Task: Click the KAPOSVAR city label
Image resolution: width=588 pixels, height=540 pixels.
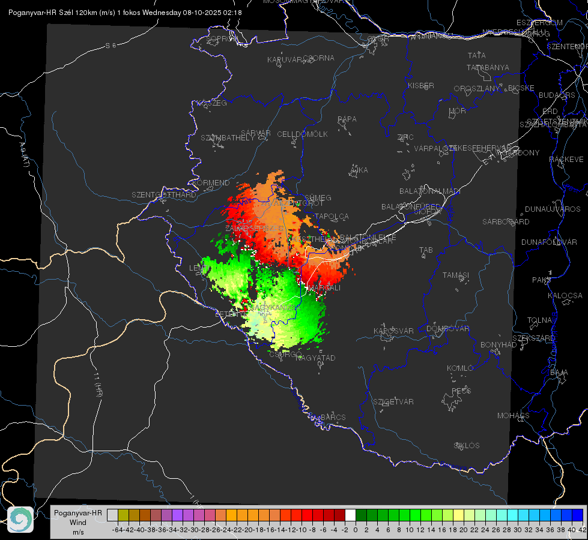Action: [393, 331]
